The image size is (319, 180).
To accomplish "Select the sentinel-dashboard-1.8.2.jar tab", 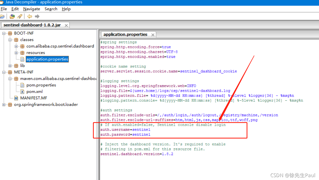I will 32,25.
